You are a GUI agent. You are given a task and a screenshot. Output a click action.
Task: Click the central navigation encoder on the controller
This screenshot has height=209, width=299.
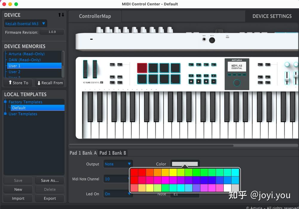(x=237, y=83)
